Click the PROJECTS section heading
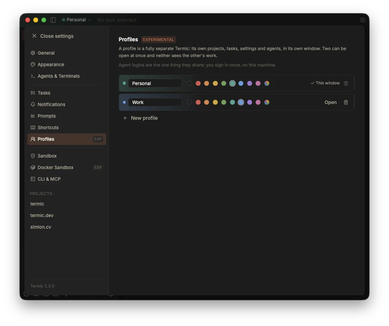This screenshot has height=326, width=389. pos(41,194)
